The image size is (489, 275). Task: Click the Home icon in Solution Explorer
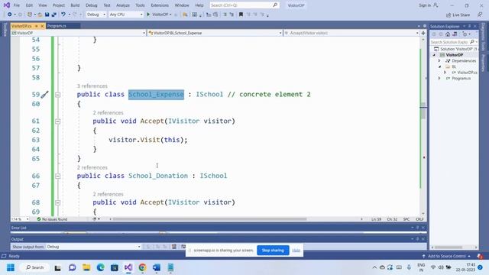448,34
